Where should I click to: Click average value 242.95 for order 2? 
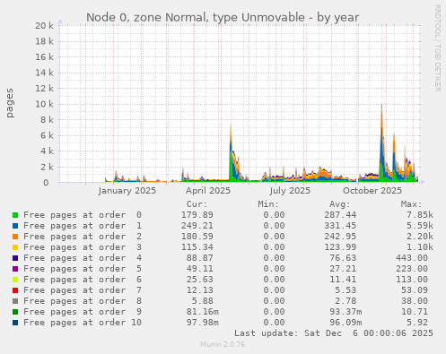340,237
